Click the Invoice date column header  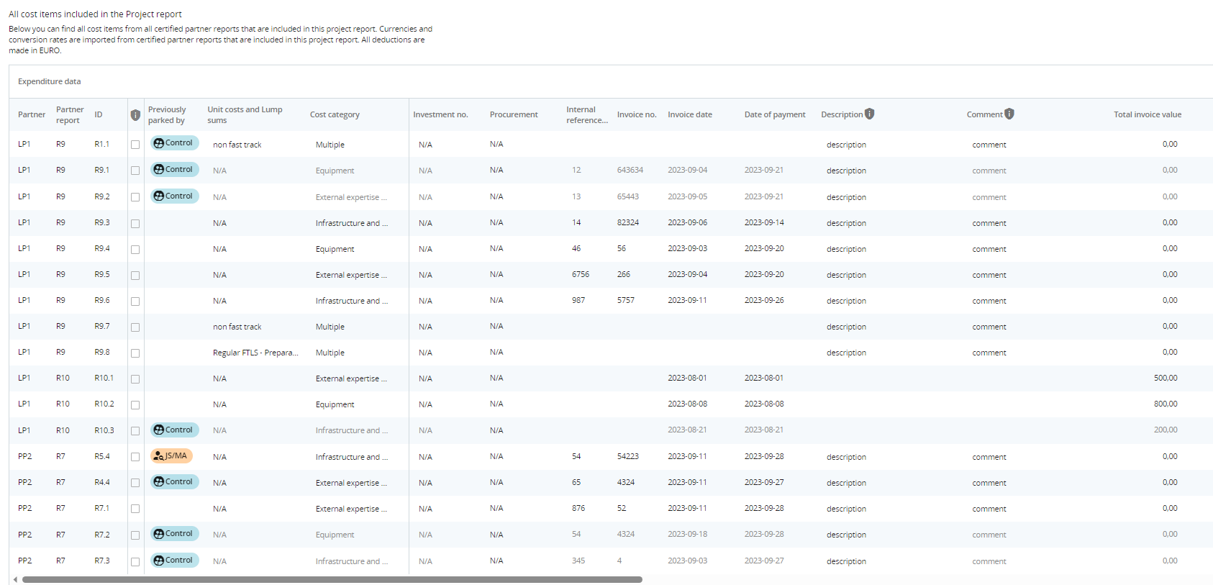pos(689,114)
